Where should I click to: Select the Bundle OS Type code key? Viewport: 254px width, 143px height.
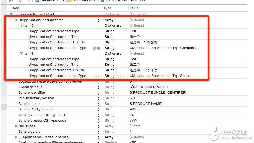point(36,109)
